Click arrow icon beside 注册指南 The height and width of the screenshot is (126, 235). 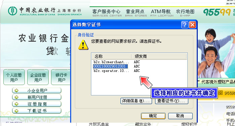16,104
